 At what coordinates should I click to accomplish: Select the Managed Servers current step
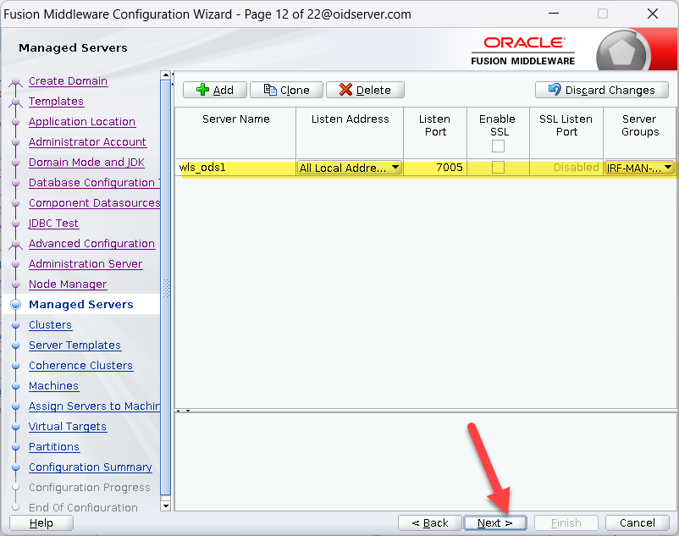coord(81,304)
